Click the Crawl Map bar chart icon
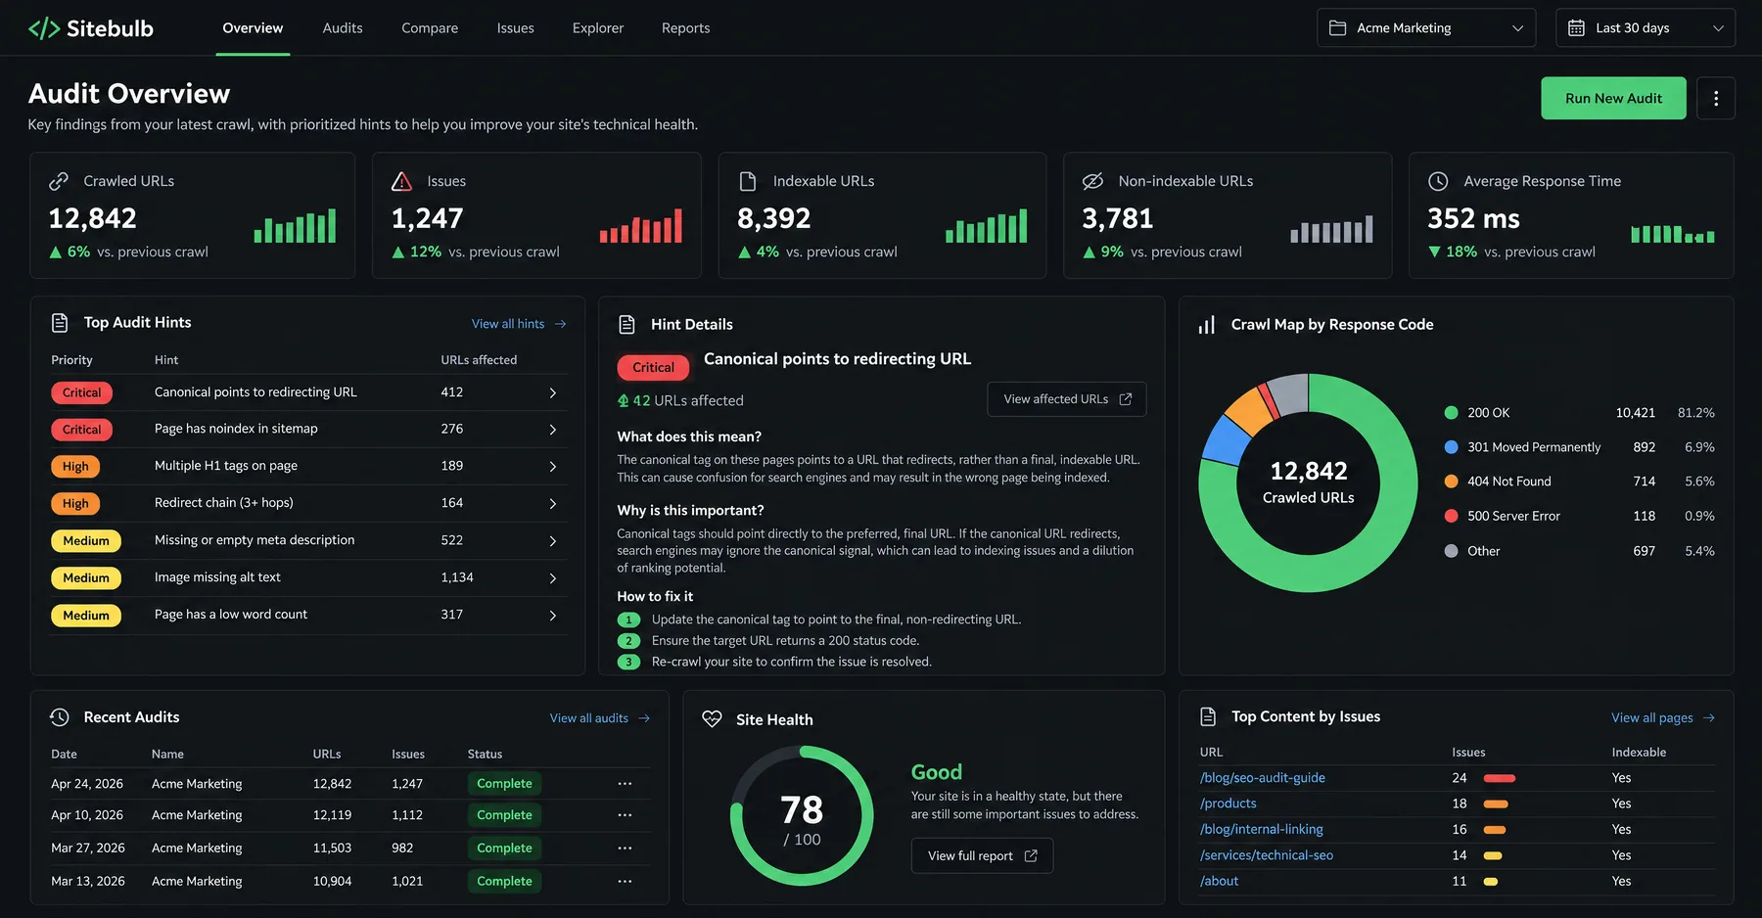The image size is (1762, 918). click(x=1207, y=325)
